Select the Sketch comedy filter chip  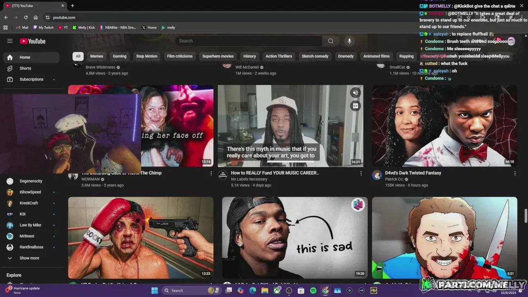point(315,57)
